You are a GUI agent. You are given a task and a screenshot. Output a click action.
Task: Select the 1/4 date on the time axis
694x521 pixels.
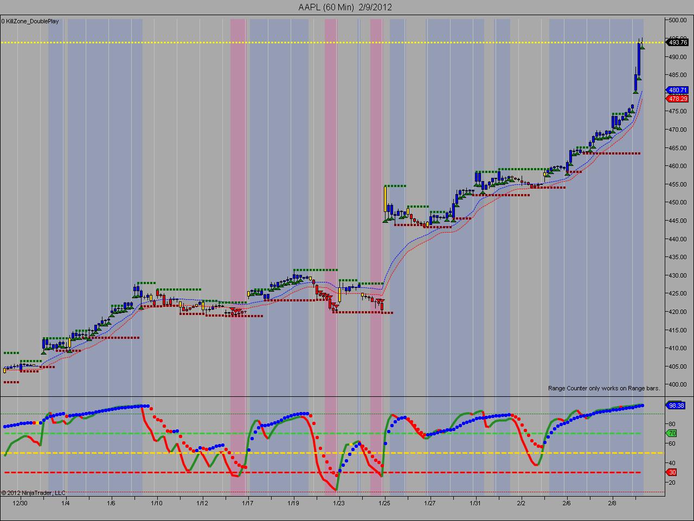pos(66,503)
